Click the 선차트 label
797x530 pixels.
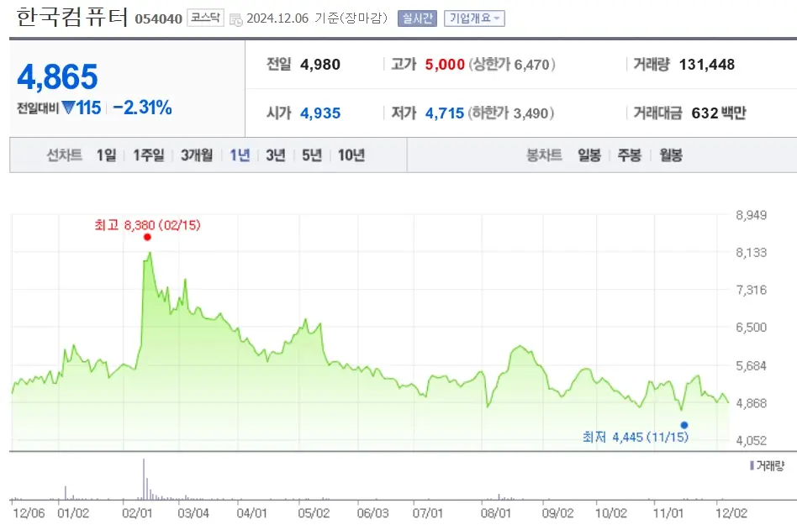coord(65,155)
